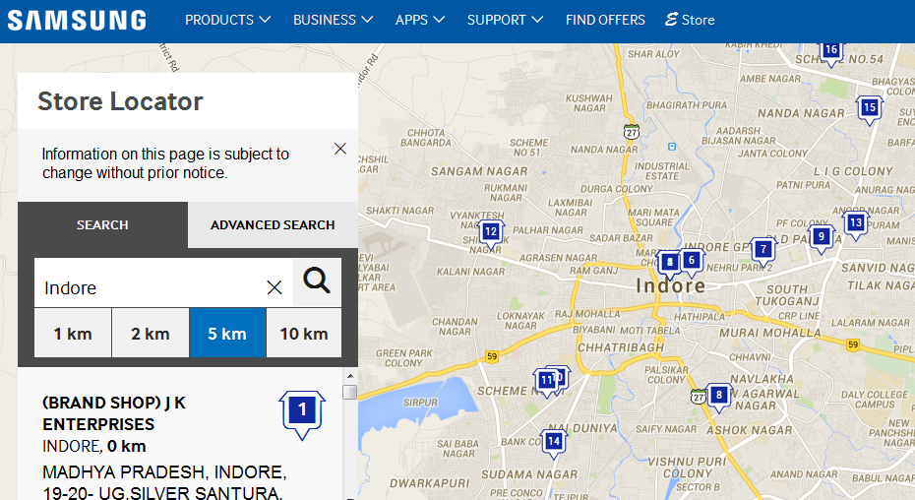This screenshot has height=500, width=915.
Task: Open (BRAND SHOP) J K ENTERPRISES result
Action: pyautogui.click(x=114, y=413)
